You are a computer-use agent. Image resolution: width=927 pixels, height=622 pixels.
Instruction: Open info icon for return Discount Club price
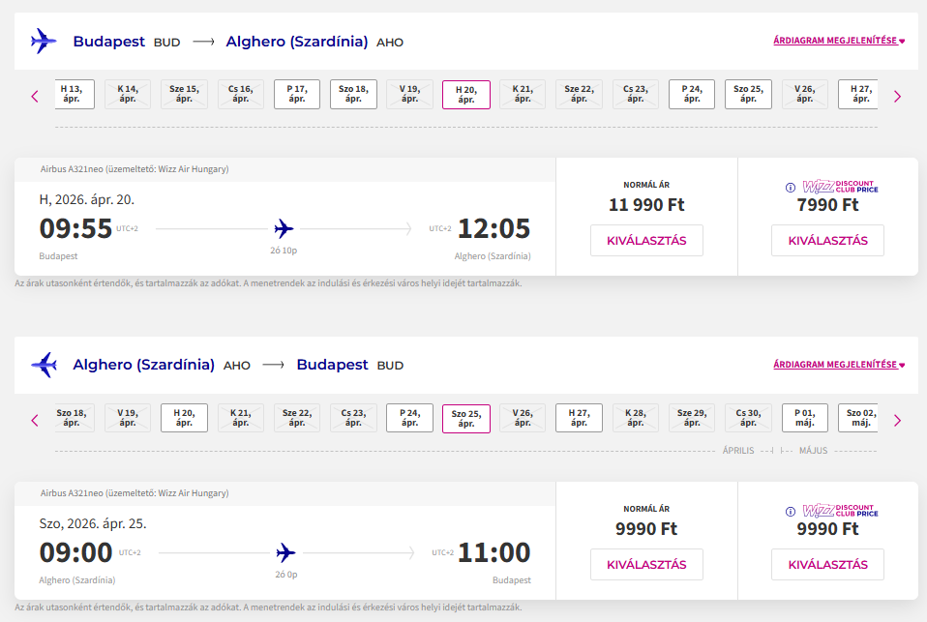pos(790,512)
